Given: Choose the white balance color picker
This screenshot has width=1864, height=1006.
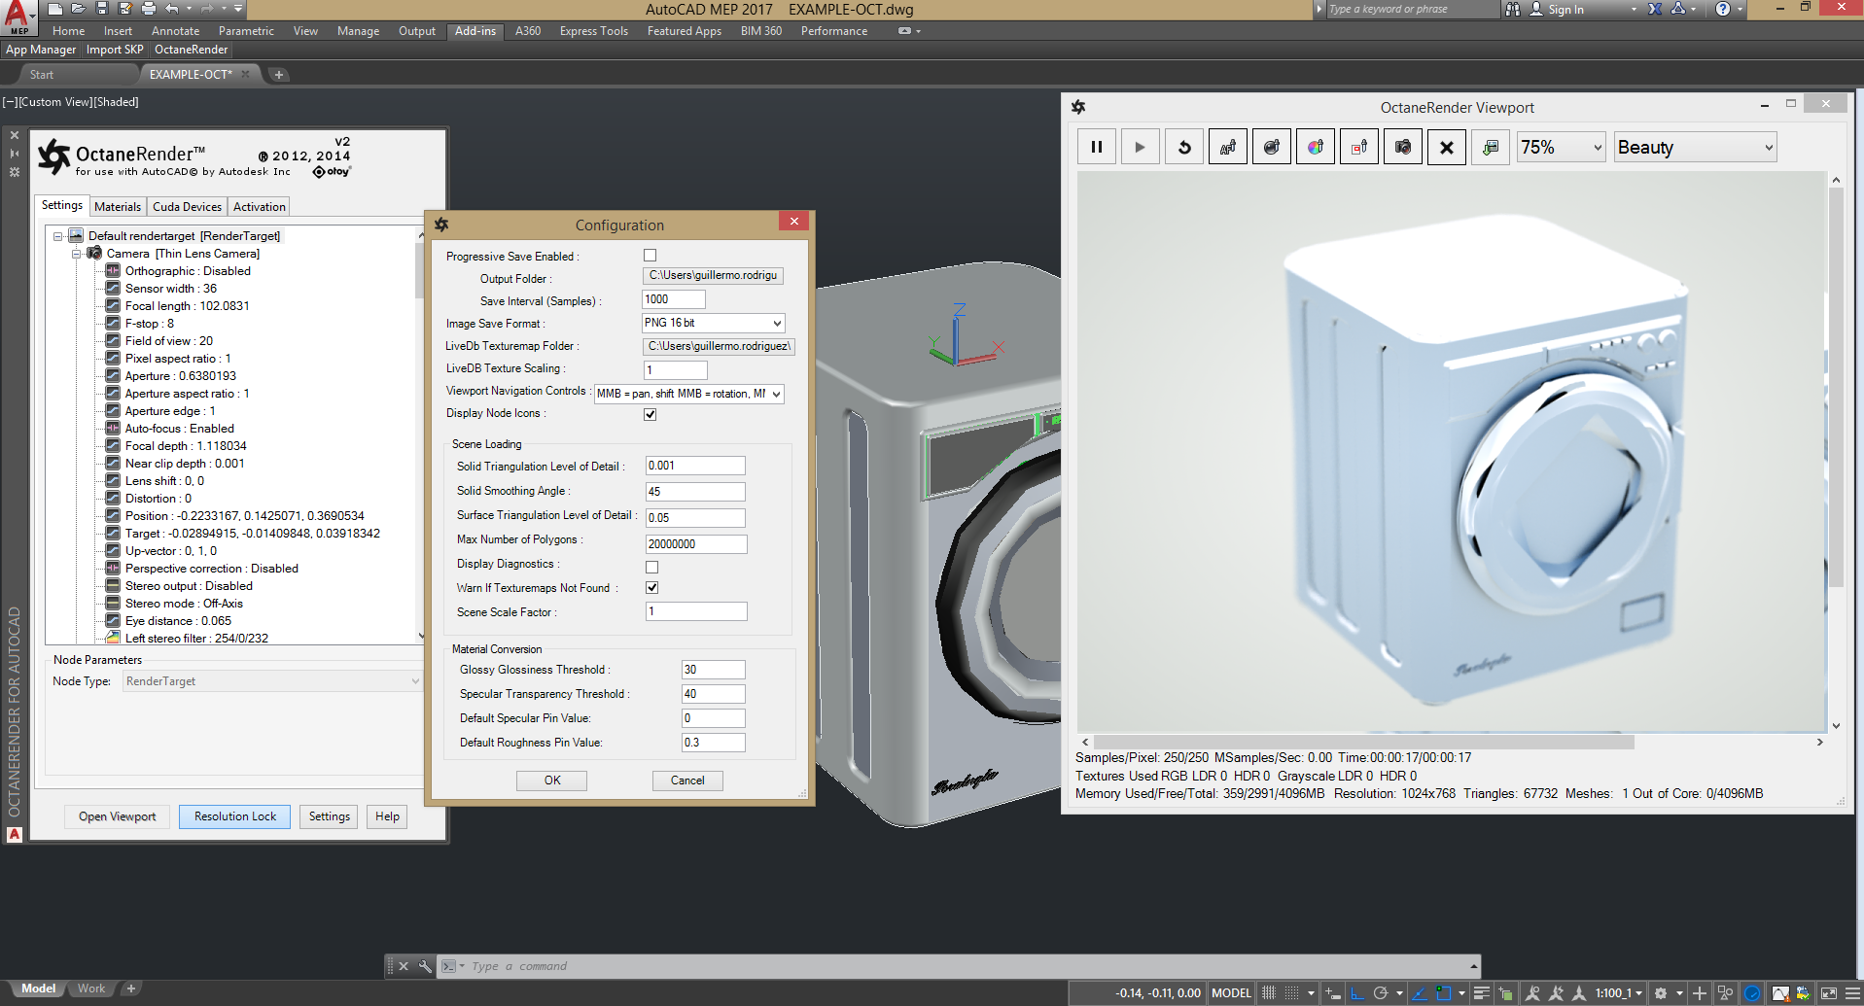Looking at the screenshot, I should [x=1316, y=148].
